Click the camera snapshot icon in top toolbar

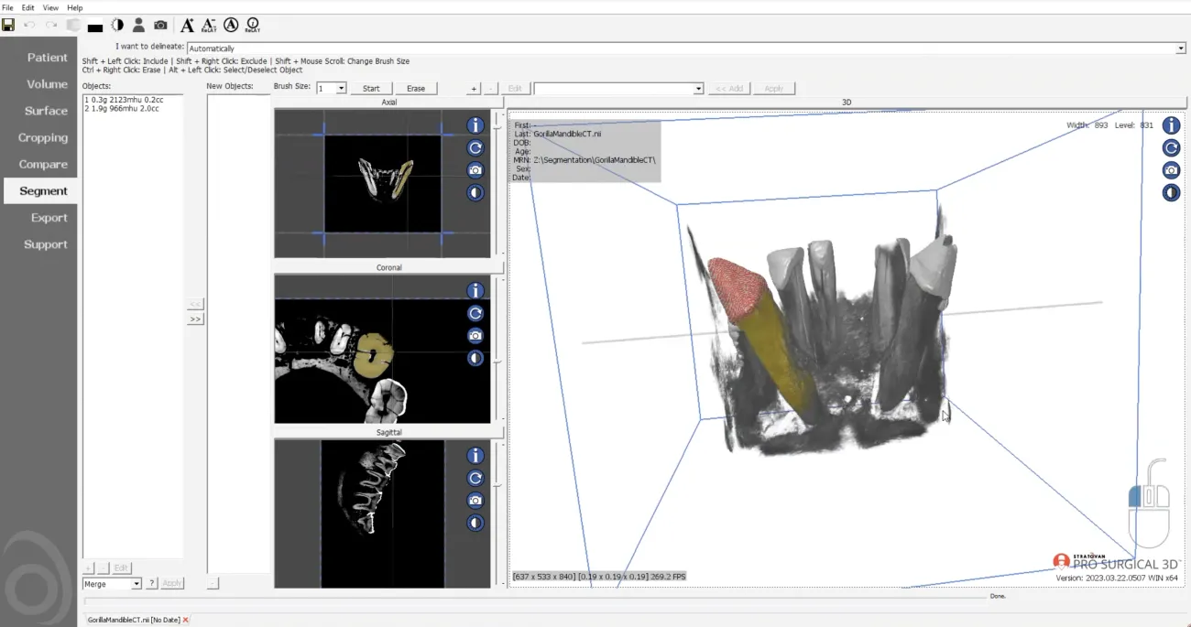160,25
